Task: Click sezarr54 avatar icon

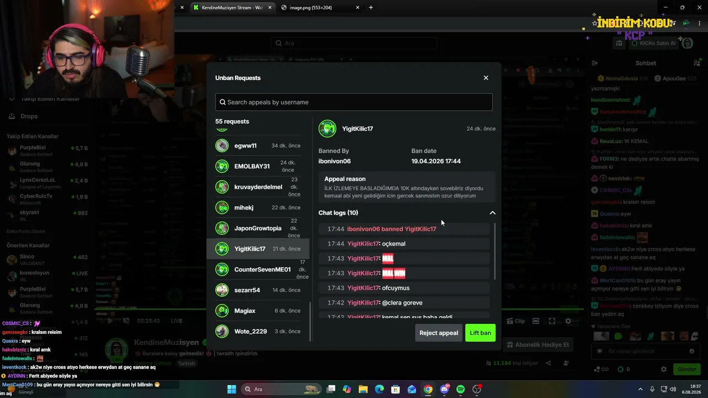Action: pos(222,290)
